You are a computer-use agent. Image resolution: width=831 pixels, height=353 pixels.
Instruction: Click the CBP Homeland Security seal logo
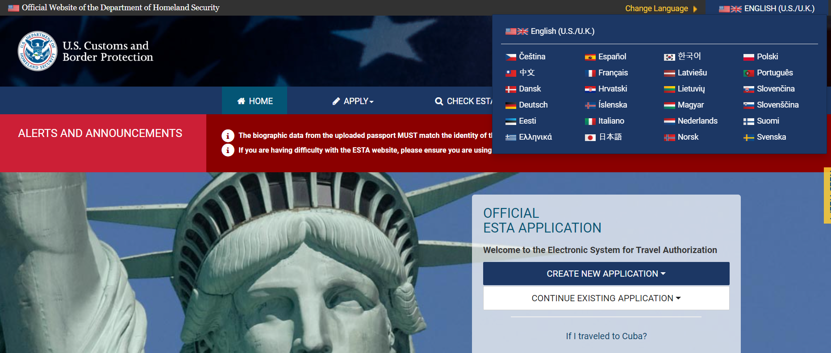click(x=38, y=51)
